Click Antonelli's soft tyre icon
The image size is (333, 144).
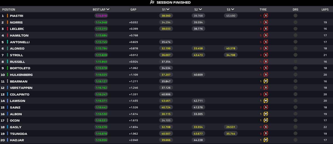point(266,42)
